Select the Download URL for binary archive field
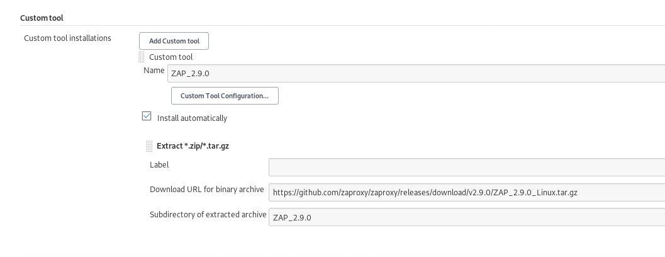The image size is (665, 257). click(x=467, y=192)
